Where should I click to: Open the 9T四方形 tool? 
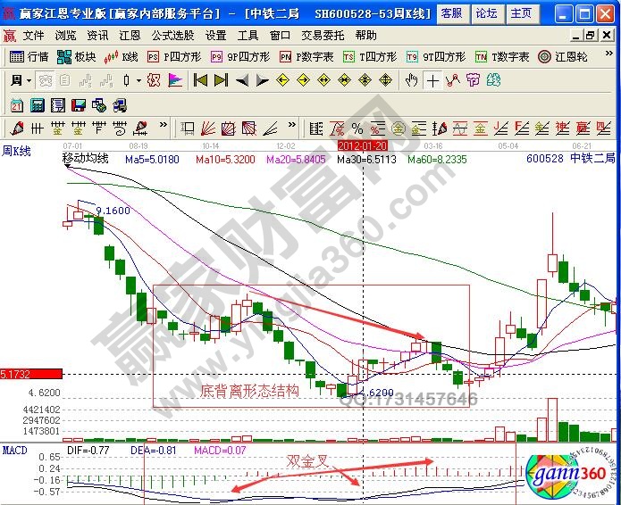pyautogui.click(x=436, y=56)
